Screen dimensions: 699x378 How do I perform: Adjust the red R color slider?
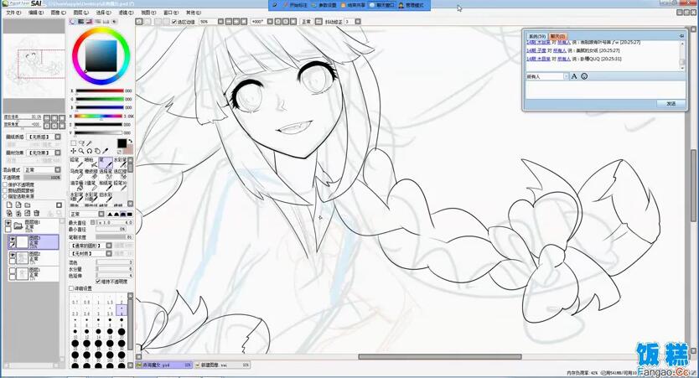coord(100,91)
